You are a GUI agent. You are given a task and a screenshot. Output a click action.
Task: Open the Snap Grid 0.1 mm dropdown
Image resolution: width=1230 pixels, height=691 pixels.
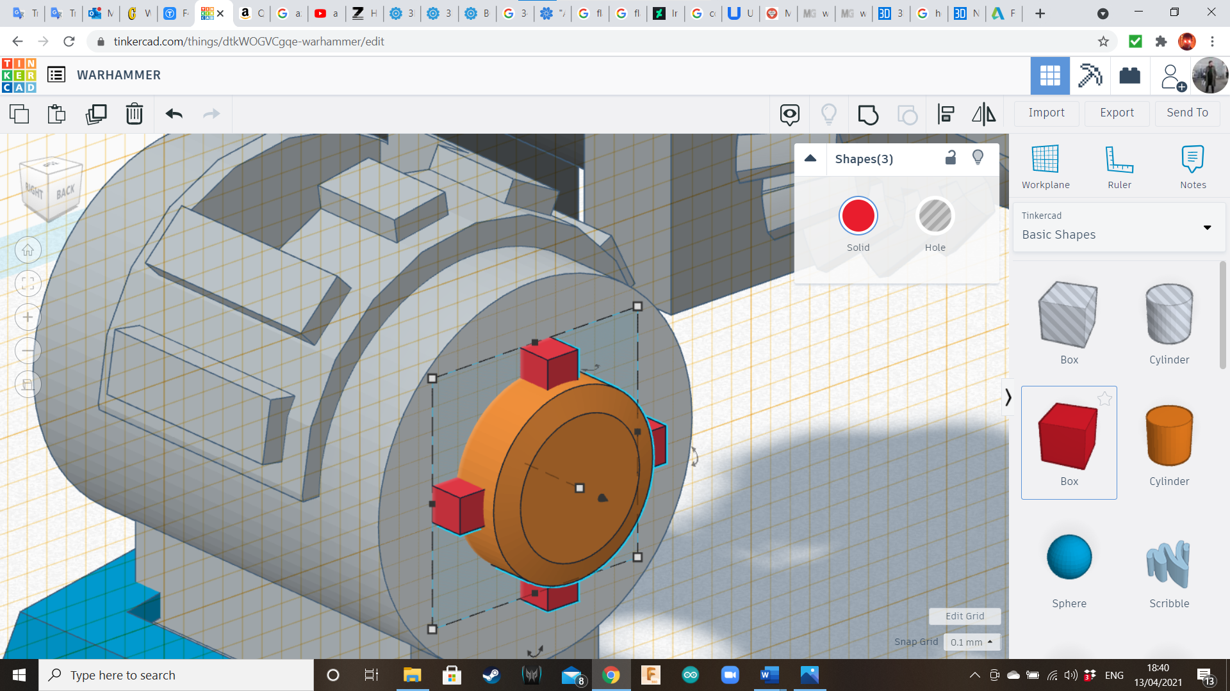(971, 642)
